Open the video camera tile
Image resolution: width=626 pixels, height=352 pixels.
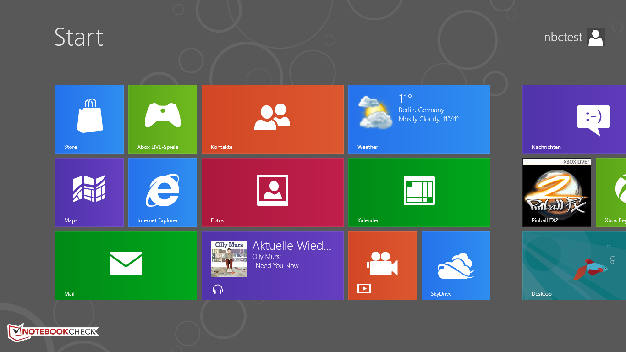[383, 266]
